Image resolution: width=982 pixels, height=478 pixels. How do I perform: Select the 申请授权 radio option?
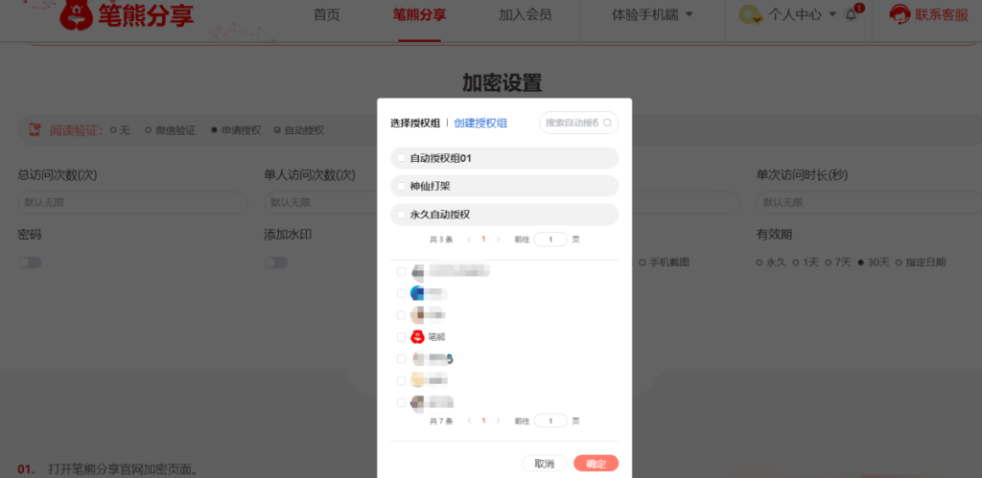click(236, 131)
